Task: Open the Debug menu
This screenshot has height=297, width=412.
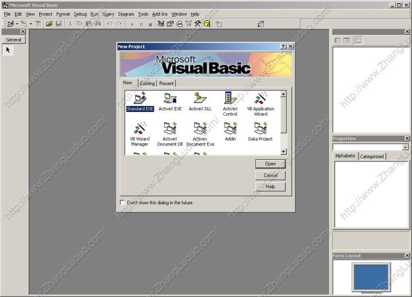Action: [80, 14]
